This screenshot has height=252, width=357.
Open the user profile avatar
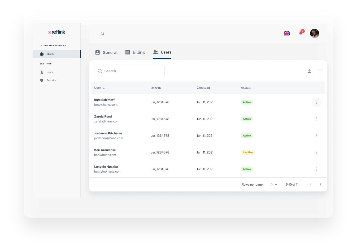(x=315, y=33)
